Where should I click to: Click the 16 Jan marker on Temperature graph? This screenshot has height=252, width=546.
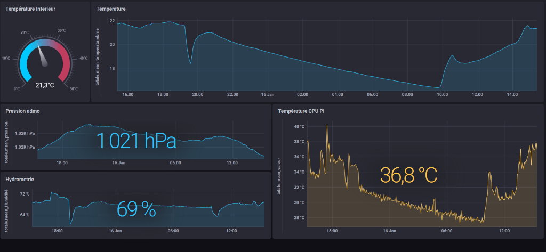pyautogui.click(x=268, y=94)
